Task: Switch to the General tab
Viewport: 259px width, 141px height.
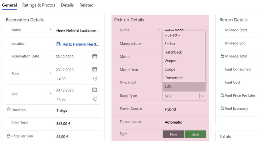Action: pos(9,5)
